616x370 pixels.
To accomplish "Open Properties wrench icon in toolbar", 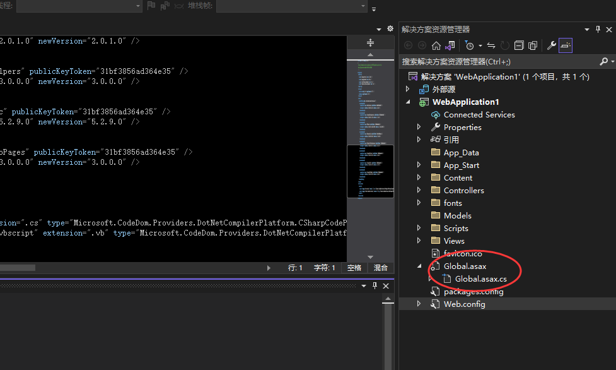I will 552,45.
